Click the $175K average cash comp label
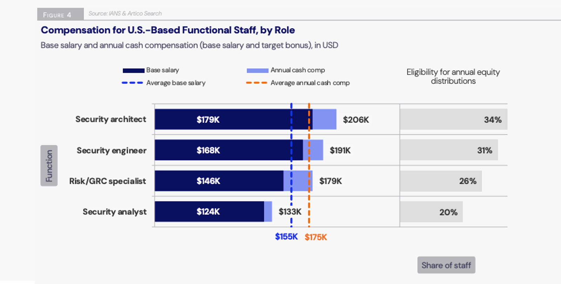 pos(316,237)
